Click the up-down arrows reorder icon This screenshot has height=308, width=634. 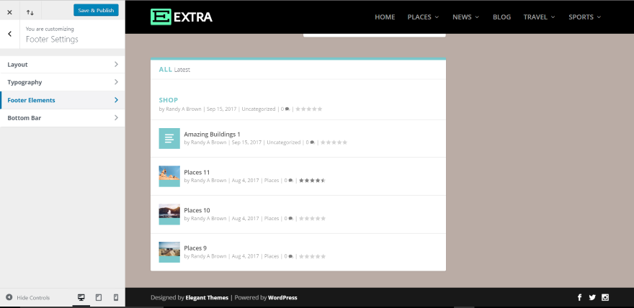point(30,12)
